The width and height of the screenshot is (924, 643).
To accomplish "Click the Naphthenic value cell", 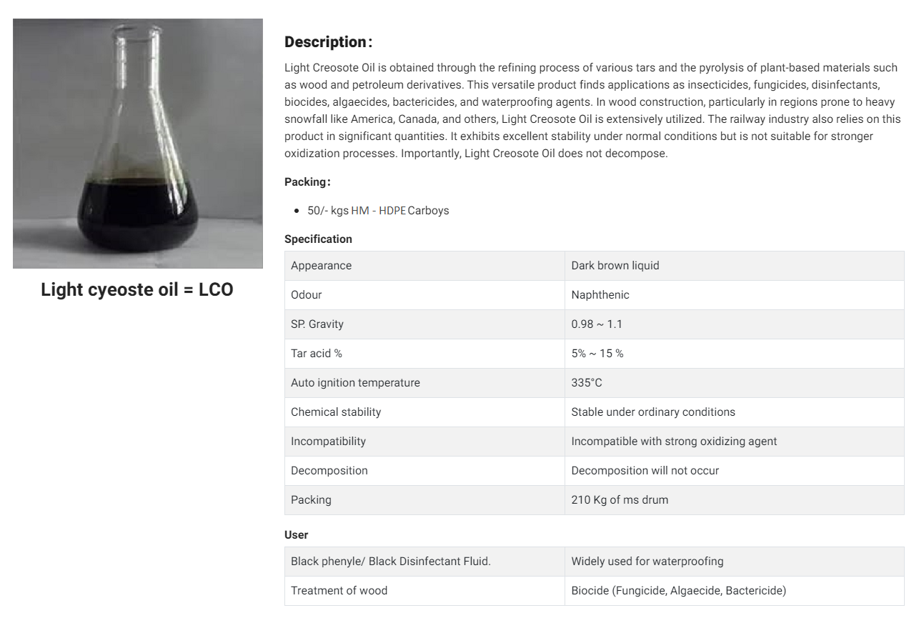I will pyautogui.click(x=735, y=295).
